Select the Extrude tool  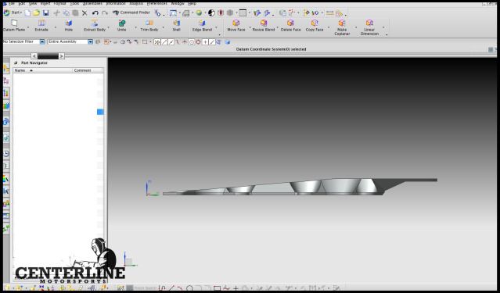41,26
